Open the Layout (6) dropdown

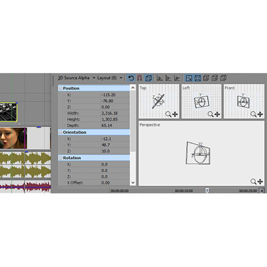[121, 78]
